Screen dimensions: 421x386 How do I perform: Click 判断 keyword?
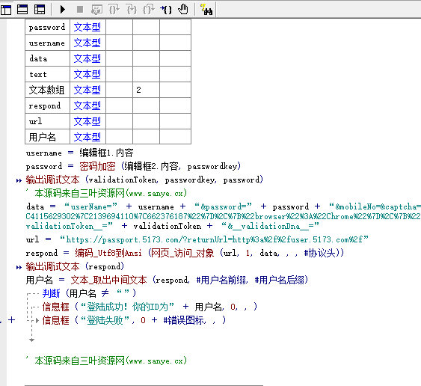tap(51, 293)
